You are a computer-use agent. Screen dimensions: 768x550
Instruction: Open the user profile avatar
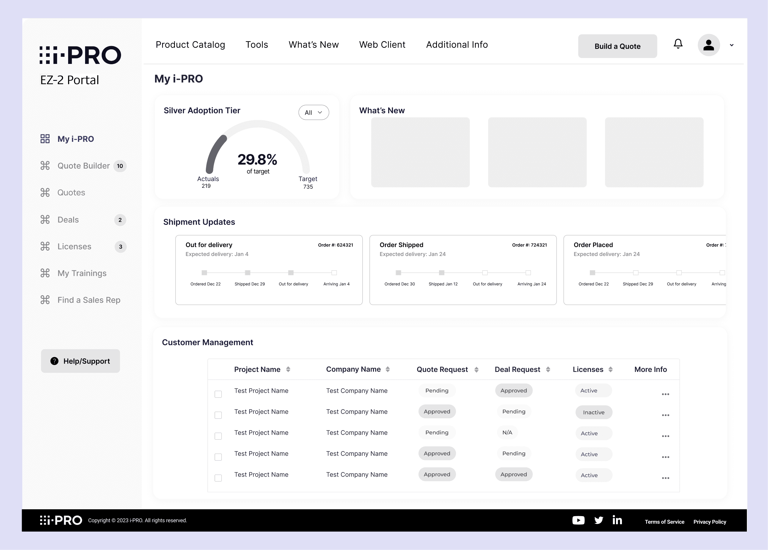click(x=709, y=45)
